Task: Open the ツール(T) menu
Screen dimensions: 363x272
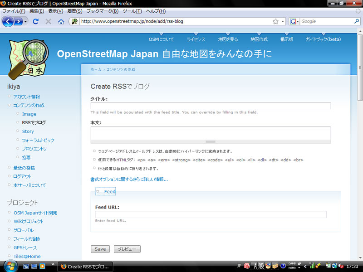Action: [x=132, y=11]
